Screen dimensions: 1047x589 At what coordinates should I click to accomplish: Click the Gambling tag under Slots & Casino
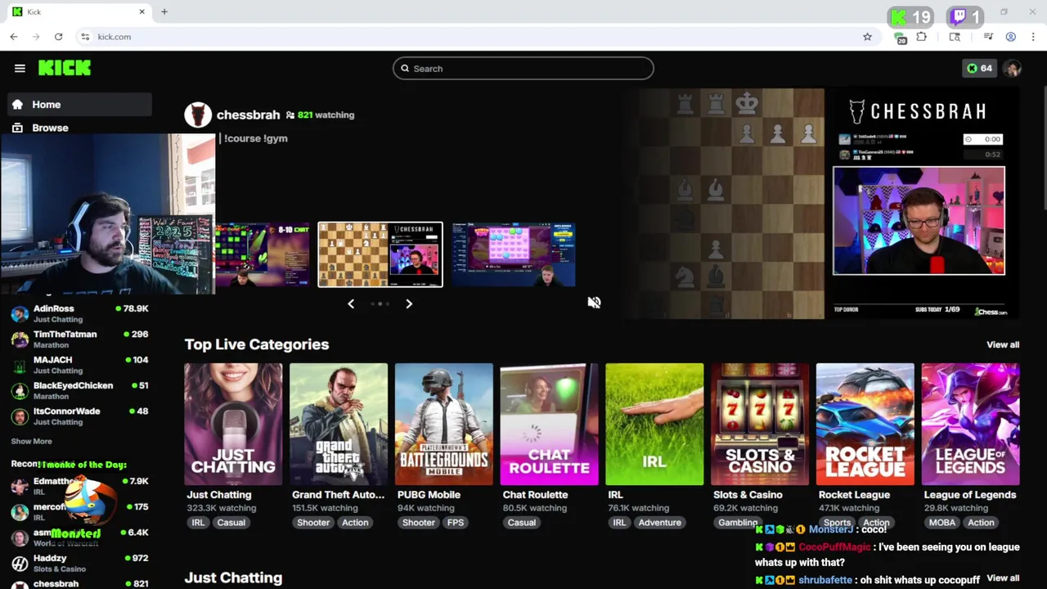738,523
